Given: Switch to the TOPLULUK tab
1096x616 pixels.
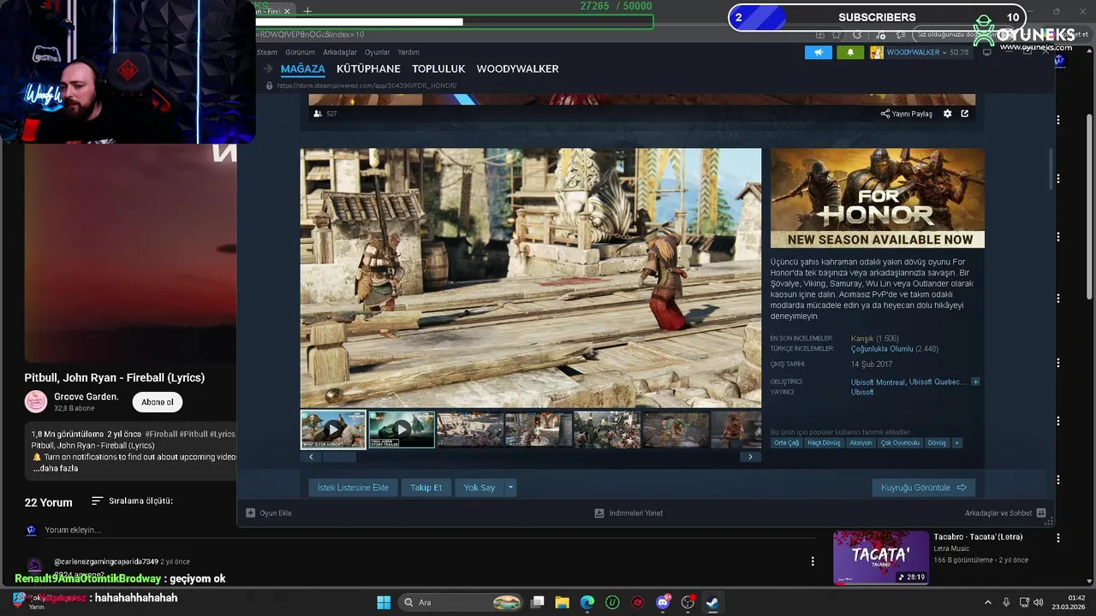Looking at the screenshot, I should click(438, 68).
